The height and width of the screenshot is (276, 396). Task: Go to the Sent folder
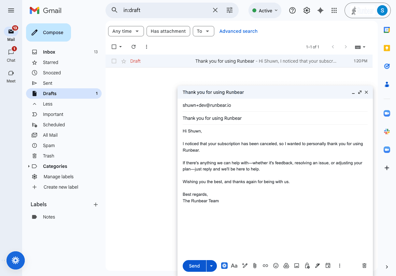[48, 83]
